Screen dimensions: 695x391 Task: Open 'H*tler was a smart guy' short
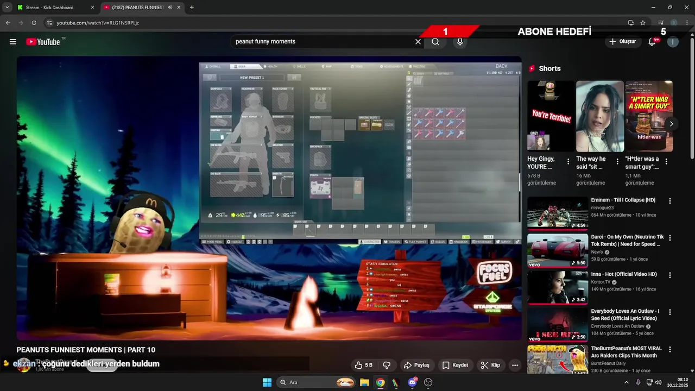click(649, 116)
